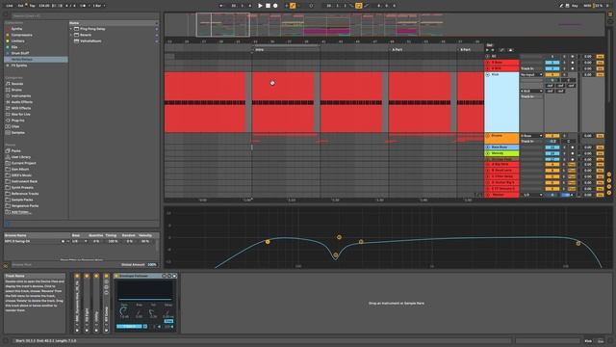
Task: Open the MIDI Effects category
Action: click(x=21, y=108)
